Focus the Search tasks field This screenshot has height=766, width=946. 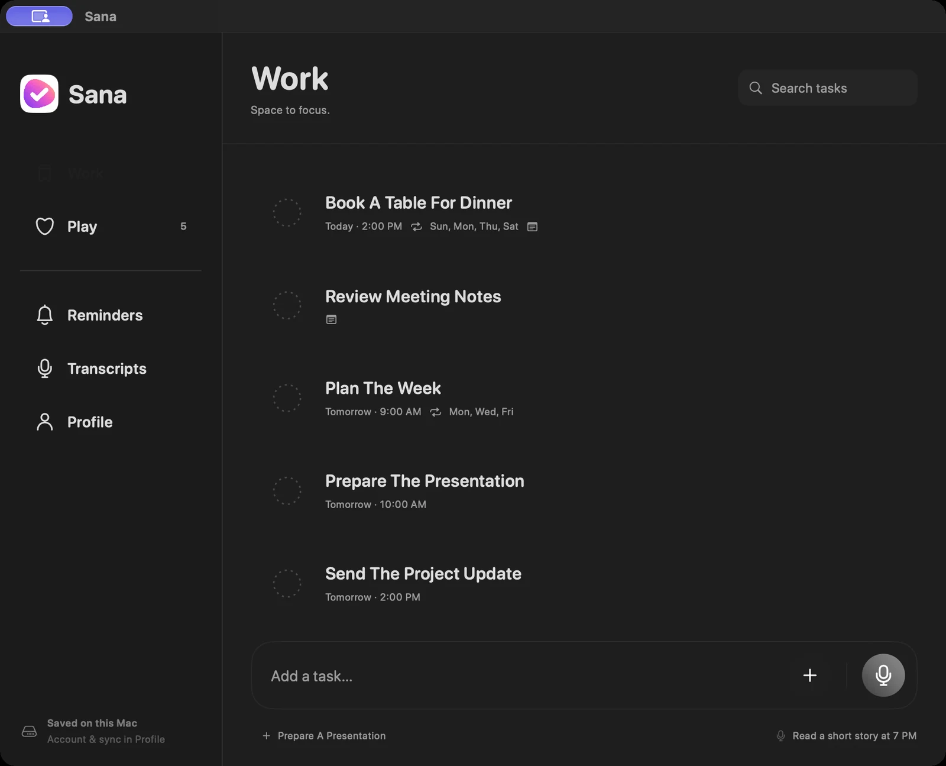coord(827,88)
